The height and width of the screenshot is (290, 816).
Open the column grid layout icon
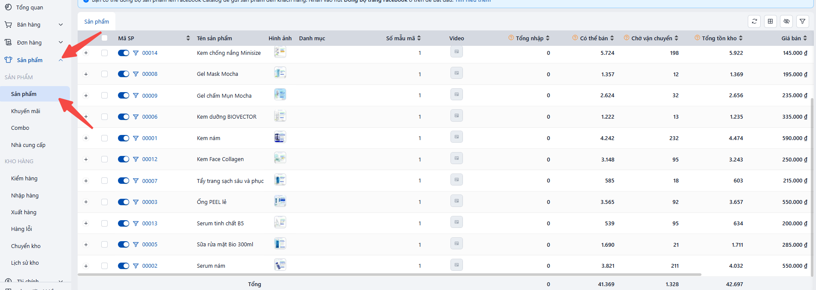point(771,21)
